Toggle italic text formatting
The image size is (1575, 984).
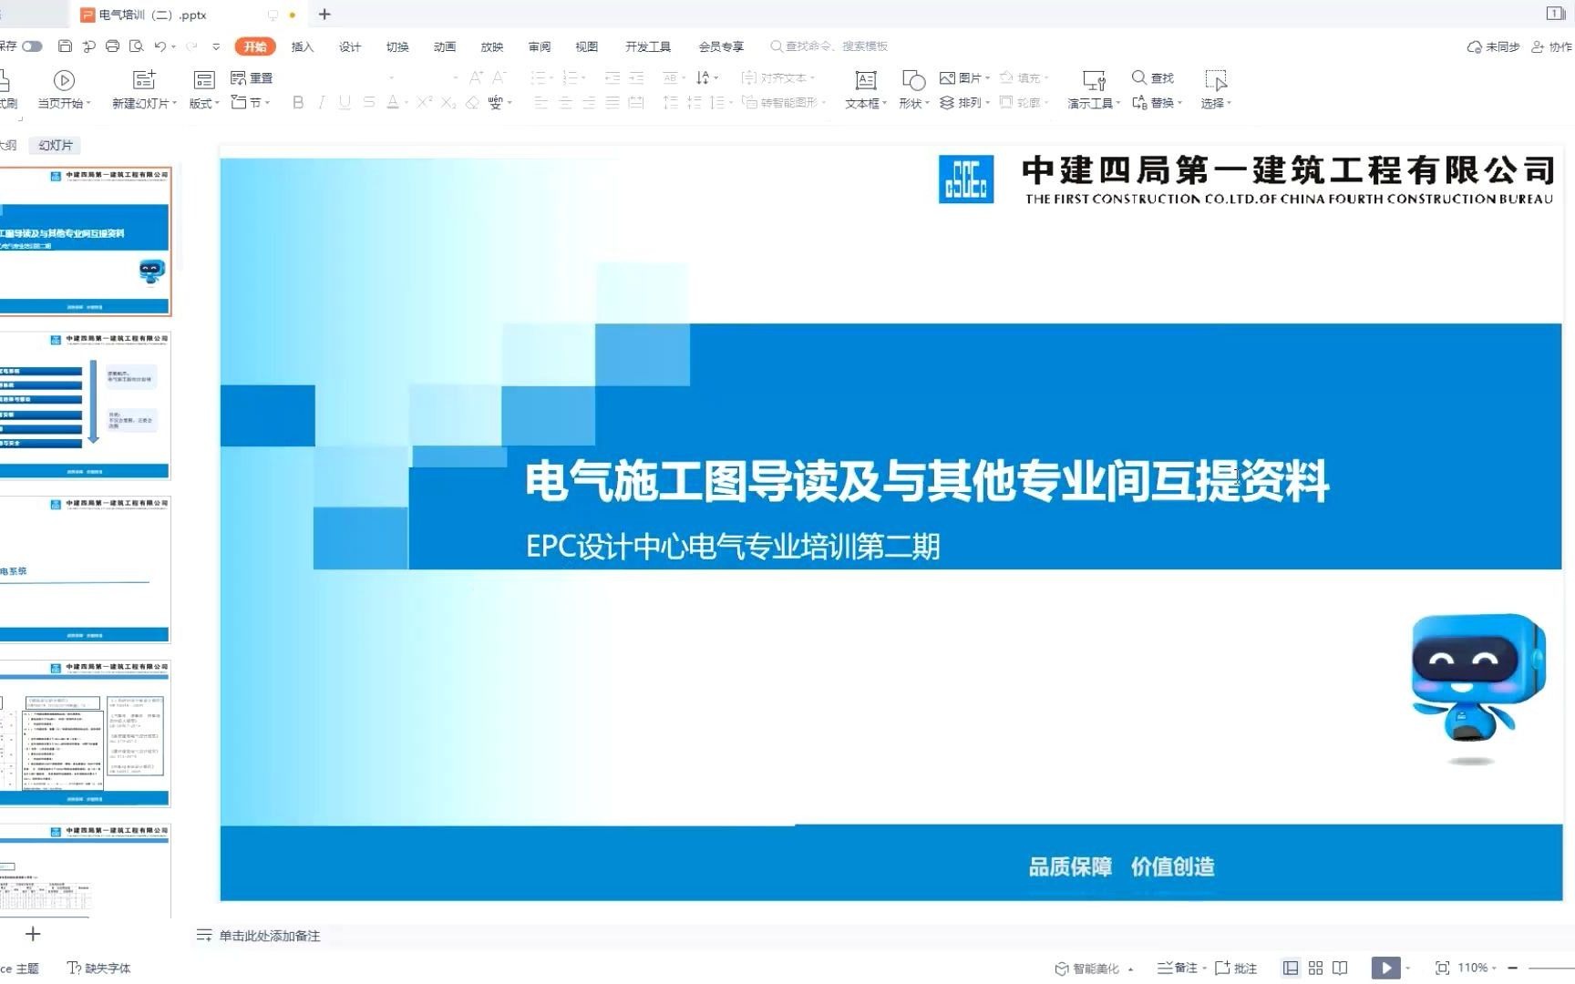321,103
